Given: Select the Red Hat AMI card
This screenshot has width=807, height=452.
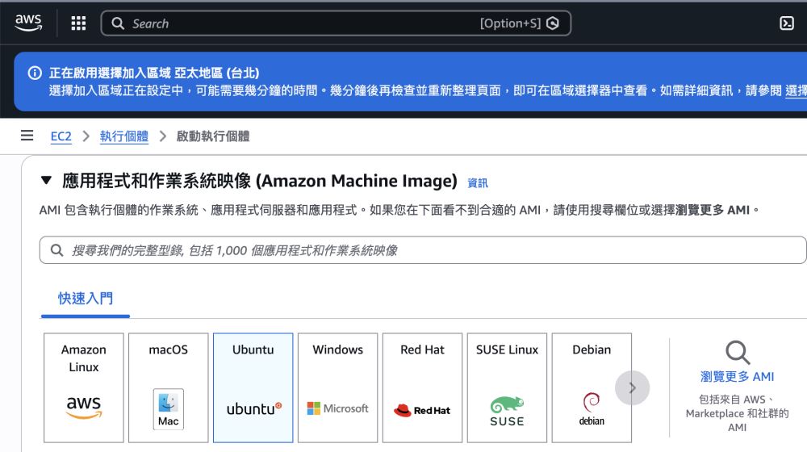Looking at the screenshot, I should (x=423, y=387).
